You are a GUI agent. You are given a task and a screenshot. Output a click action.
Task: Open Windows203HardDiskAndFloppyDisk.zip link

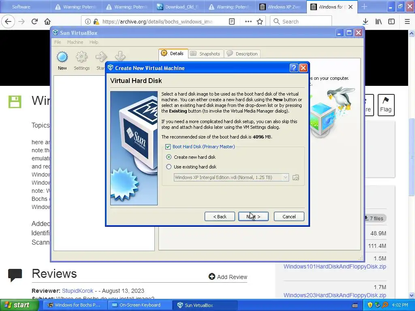coord(335,295)
